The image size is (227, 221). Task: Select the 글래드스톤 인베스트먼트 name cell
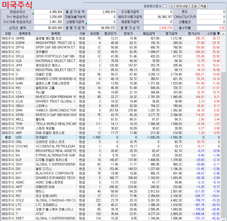[56, 83]
